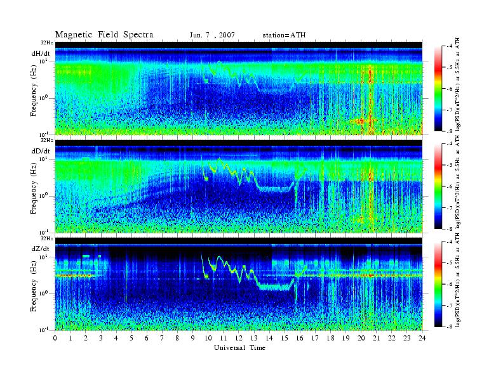
Task: Click the "32Hz" tick label of dZ/dt panel
Action: point(47,238)
